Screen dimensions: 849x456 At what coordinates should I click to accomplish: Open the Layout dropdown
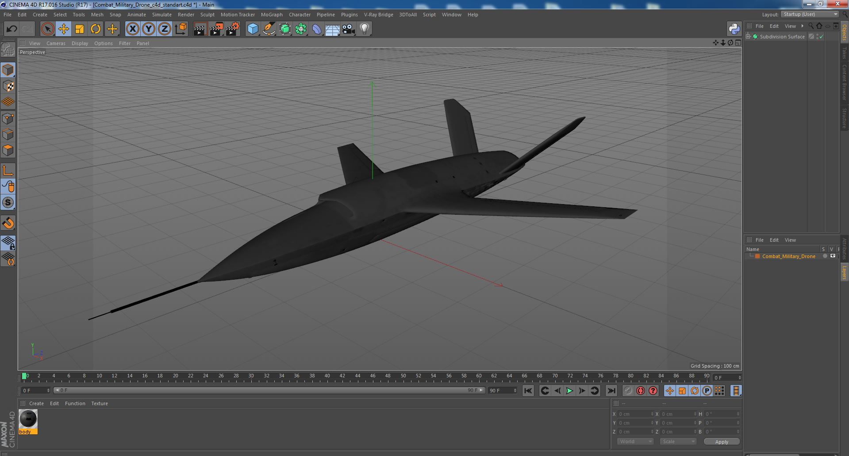click(x=810, y=14)
